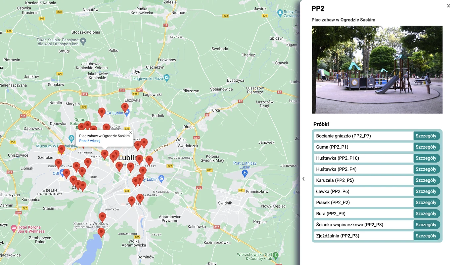Click the Łagiewniki Plaza shopping icon

pyautogui.click(x=166, y=78)
